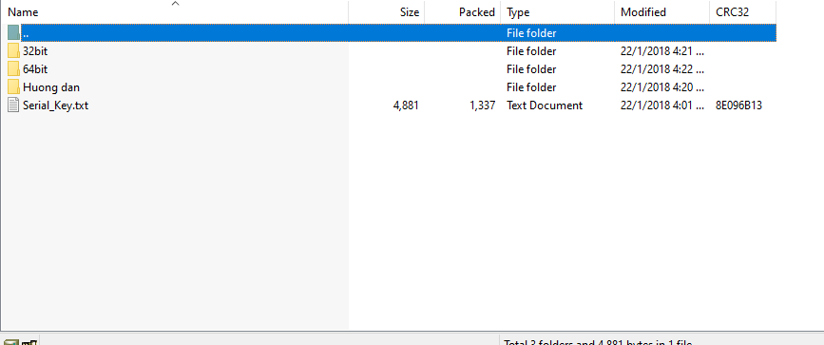The width and height of the screenshot is (824, 345).
Task: Click the CRC32 value 8E096B13
Action: [x=738, y=105]
